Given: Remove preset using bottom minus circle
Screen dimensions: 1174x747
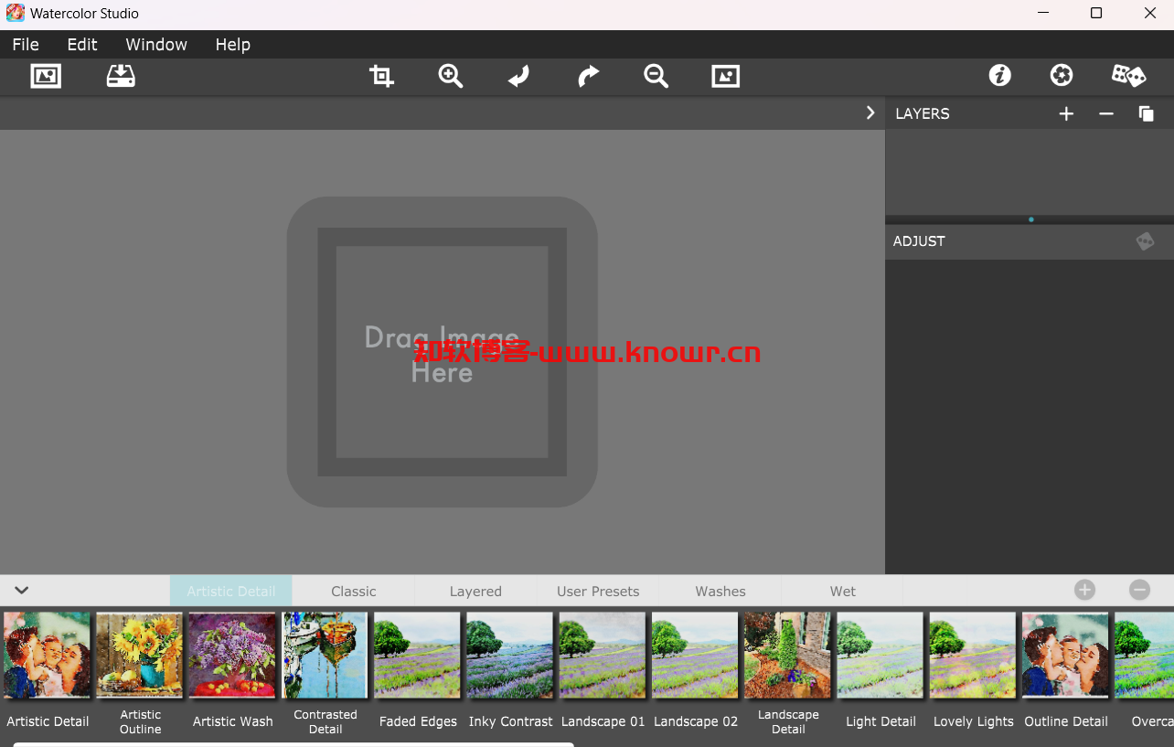Looking at the screenshot, I should click(1139, 590).
